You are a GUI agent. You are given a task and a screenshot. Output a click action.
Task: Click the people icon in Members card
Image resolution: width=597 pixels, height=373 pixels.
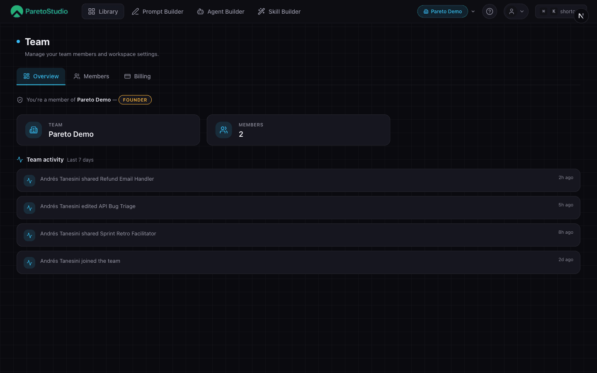click(224, 130)
